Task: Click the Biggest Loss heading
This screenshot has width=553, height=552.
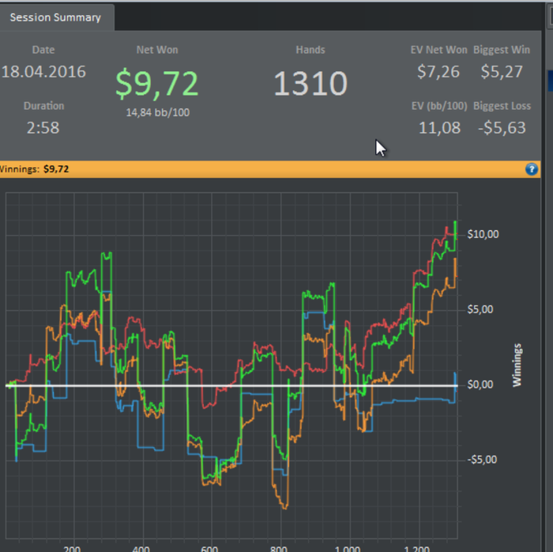Action: point(502,106)
